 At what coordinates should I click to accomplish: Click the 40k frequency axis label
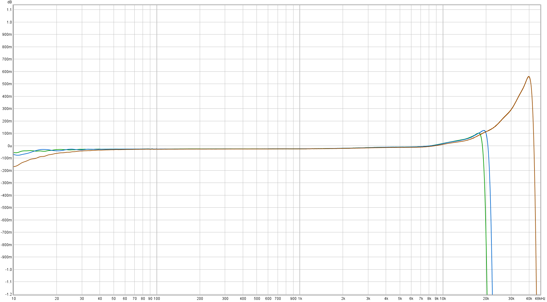pyautogui.click(x=529, y=299)
